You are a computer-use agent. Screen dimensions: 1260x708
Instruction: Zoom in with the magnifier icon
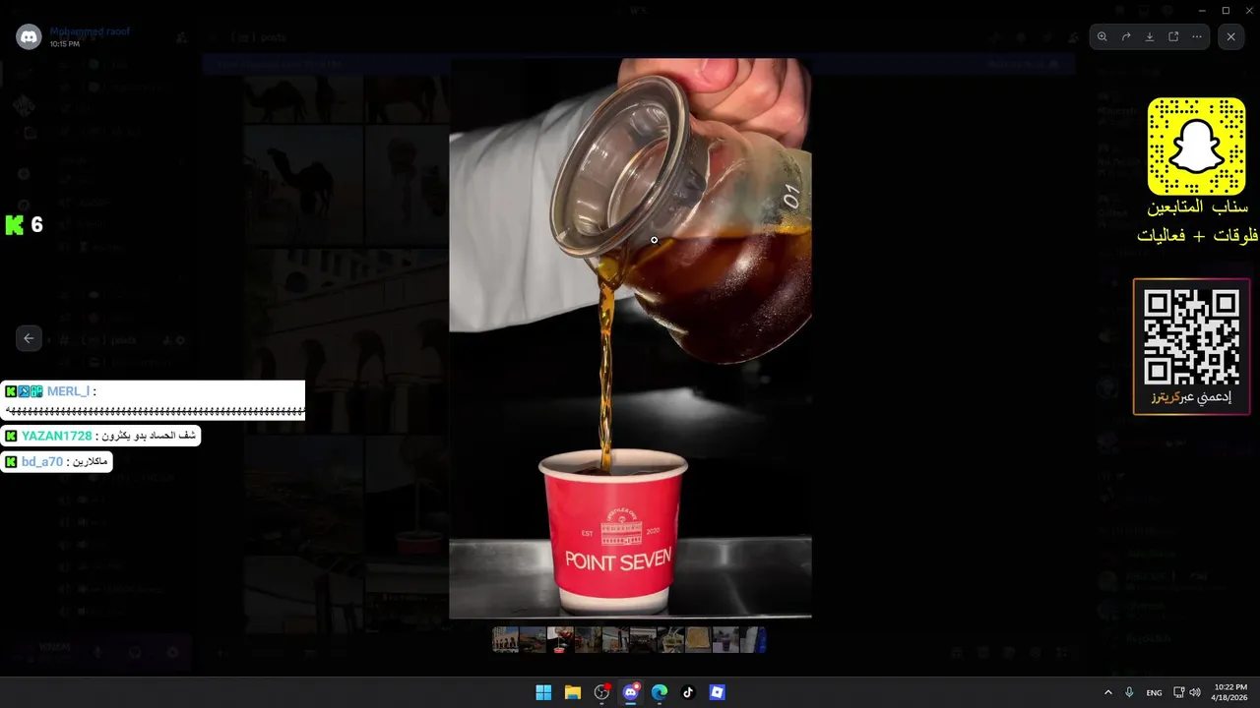[1102, 36]
